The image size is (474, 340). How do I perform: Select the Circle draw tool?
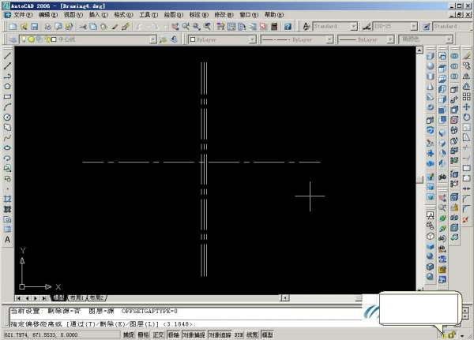[7, 117]
